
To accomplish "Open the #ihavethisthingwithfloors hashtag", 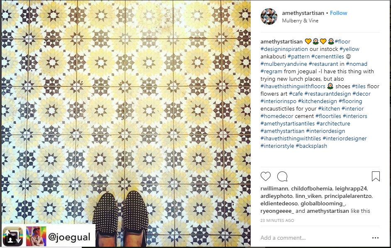I will click(293, 86).
